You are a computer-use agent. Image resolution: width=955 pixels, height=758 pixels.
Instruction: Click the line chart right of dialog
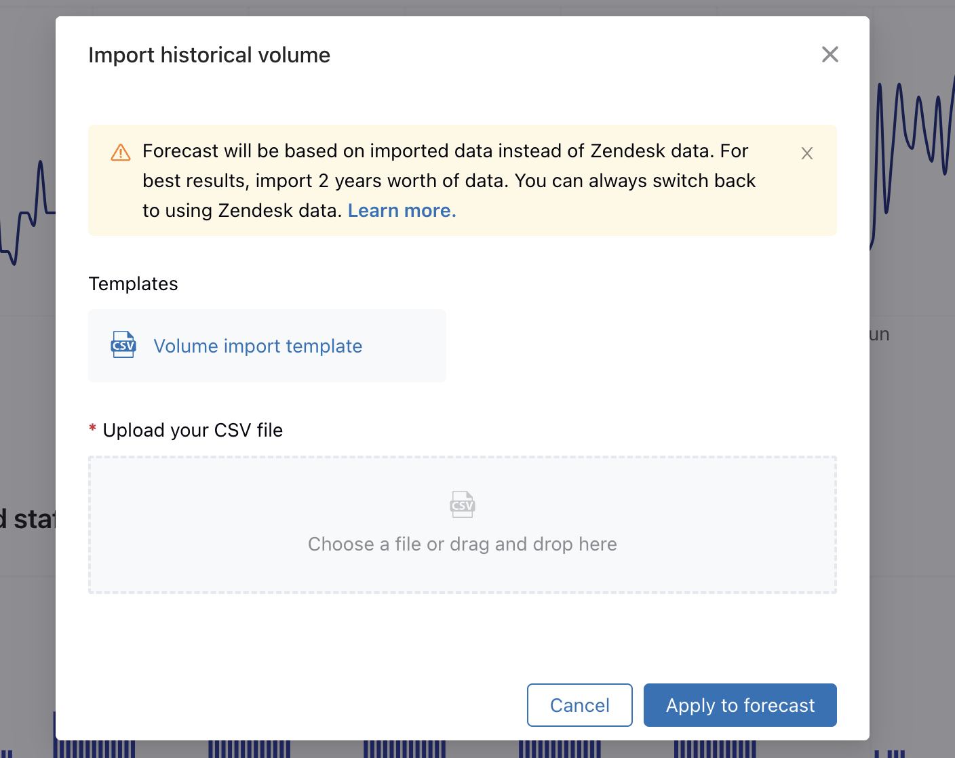click(x=912, y=163)
